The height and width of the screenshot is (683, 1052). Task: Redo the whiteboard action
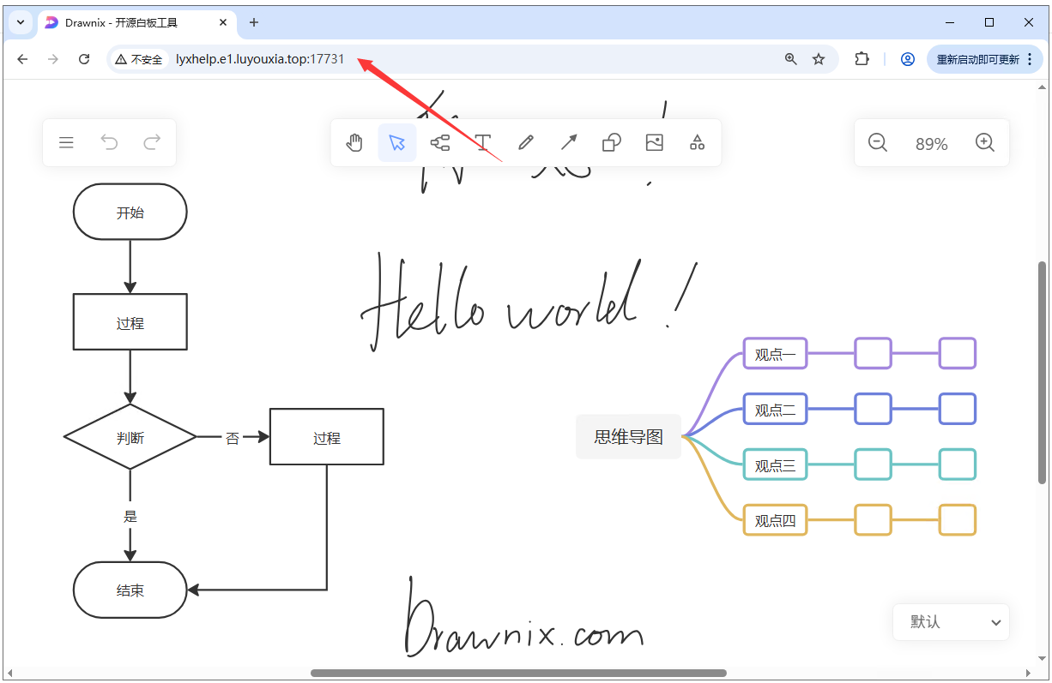tap(152, 143)
